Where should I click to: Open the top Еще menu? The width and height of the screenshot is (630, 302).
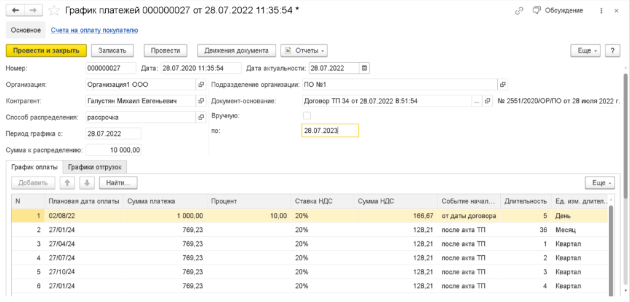(585, 50)
